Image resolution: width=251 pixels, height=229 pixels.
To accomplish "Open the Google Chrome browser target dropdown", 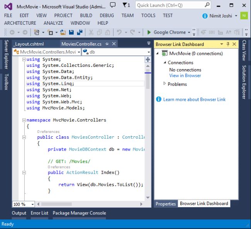I will tap(189, 32).
